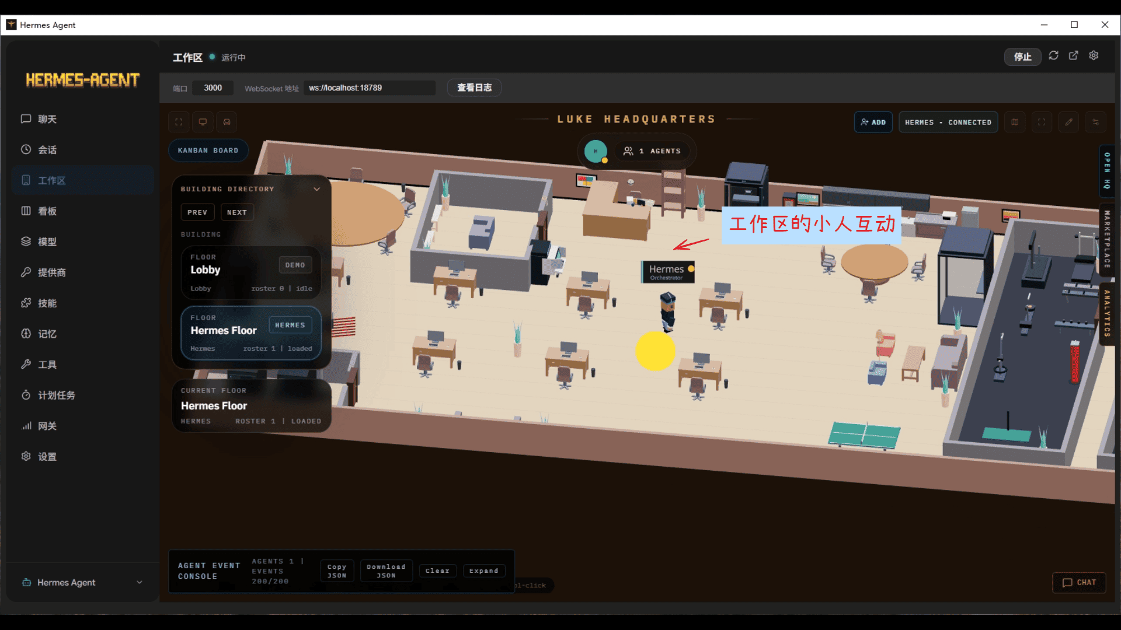Click the DEMO badge on Lobby
This screenshot has height=630, width=1121.
coord(295,265)
